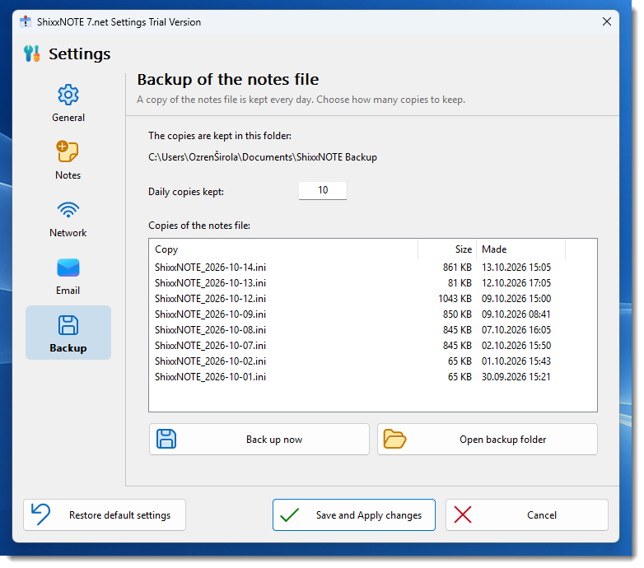This screenshot has height=568, width=644.
Task: Click the Daily copies kept field
Action: [x=323, y=190]
